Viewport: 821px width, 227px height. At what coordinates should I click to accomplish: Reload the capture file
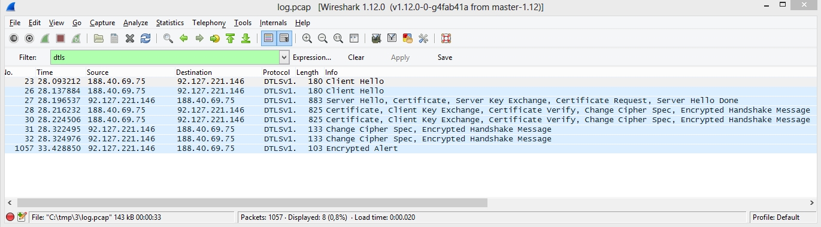(145, 38)
